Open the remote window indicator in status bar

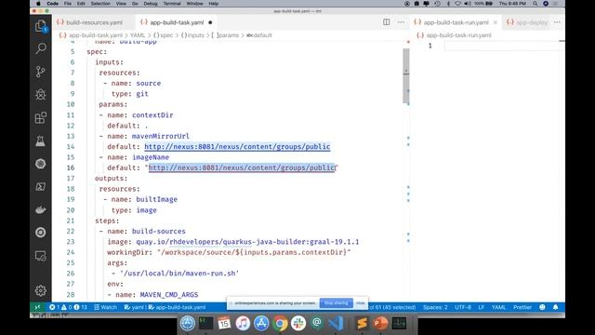[37, 307]
